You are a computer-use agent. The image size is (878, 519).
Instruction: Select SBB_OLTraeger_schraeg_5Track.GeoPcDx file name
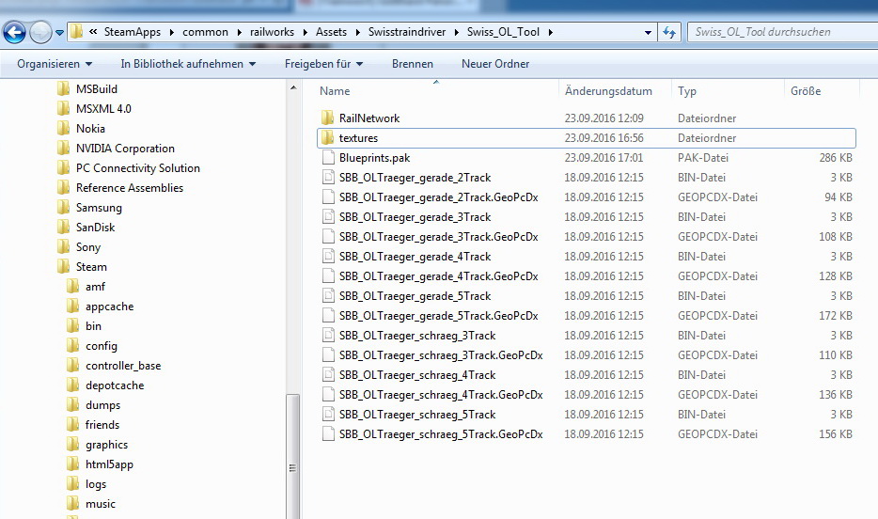click(441, 433)
